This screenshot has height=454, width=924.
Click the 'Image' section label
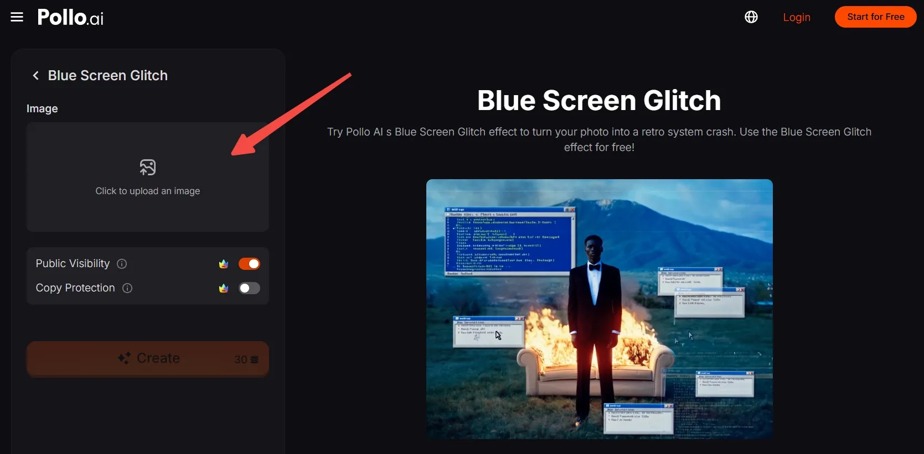42,109
